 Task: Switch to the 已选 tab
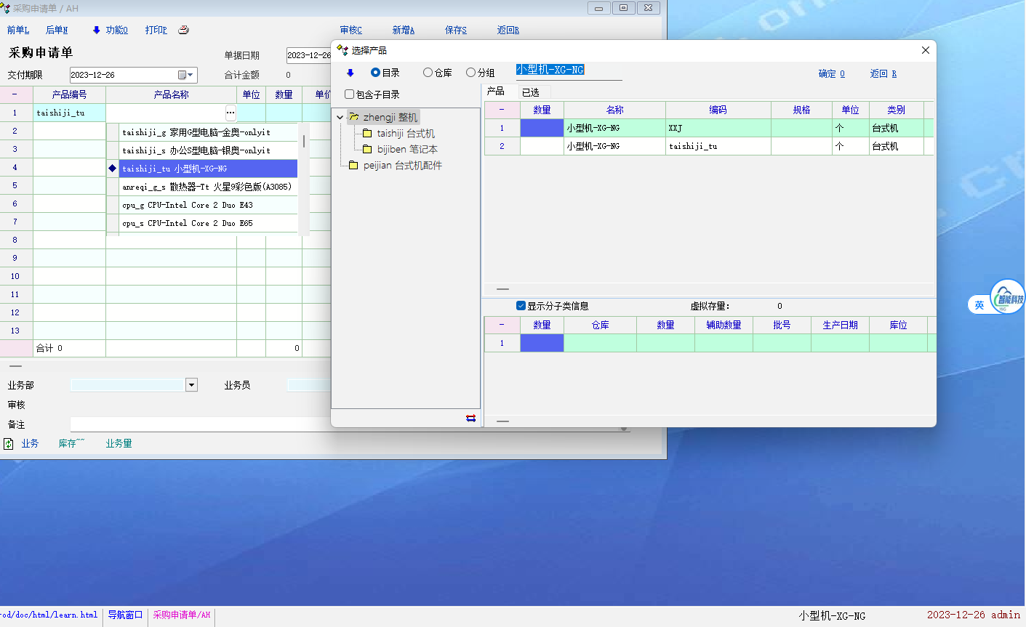[531, 92]
